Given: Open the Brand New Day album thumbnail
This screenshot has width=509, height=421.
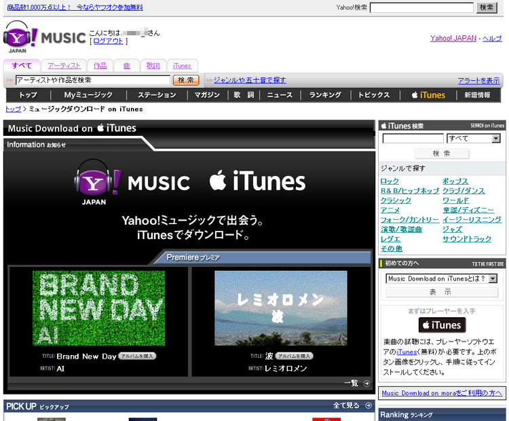Looking at the screenshot, I should (x=98, y=308).
